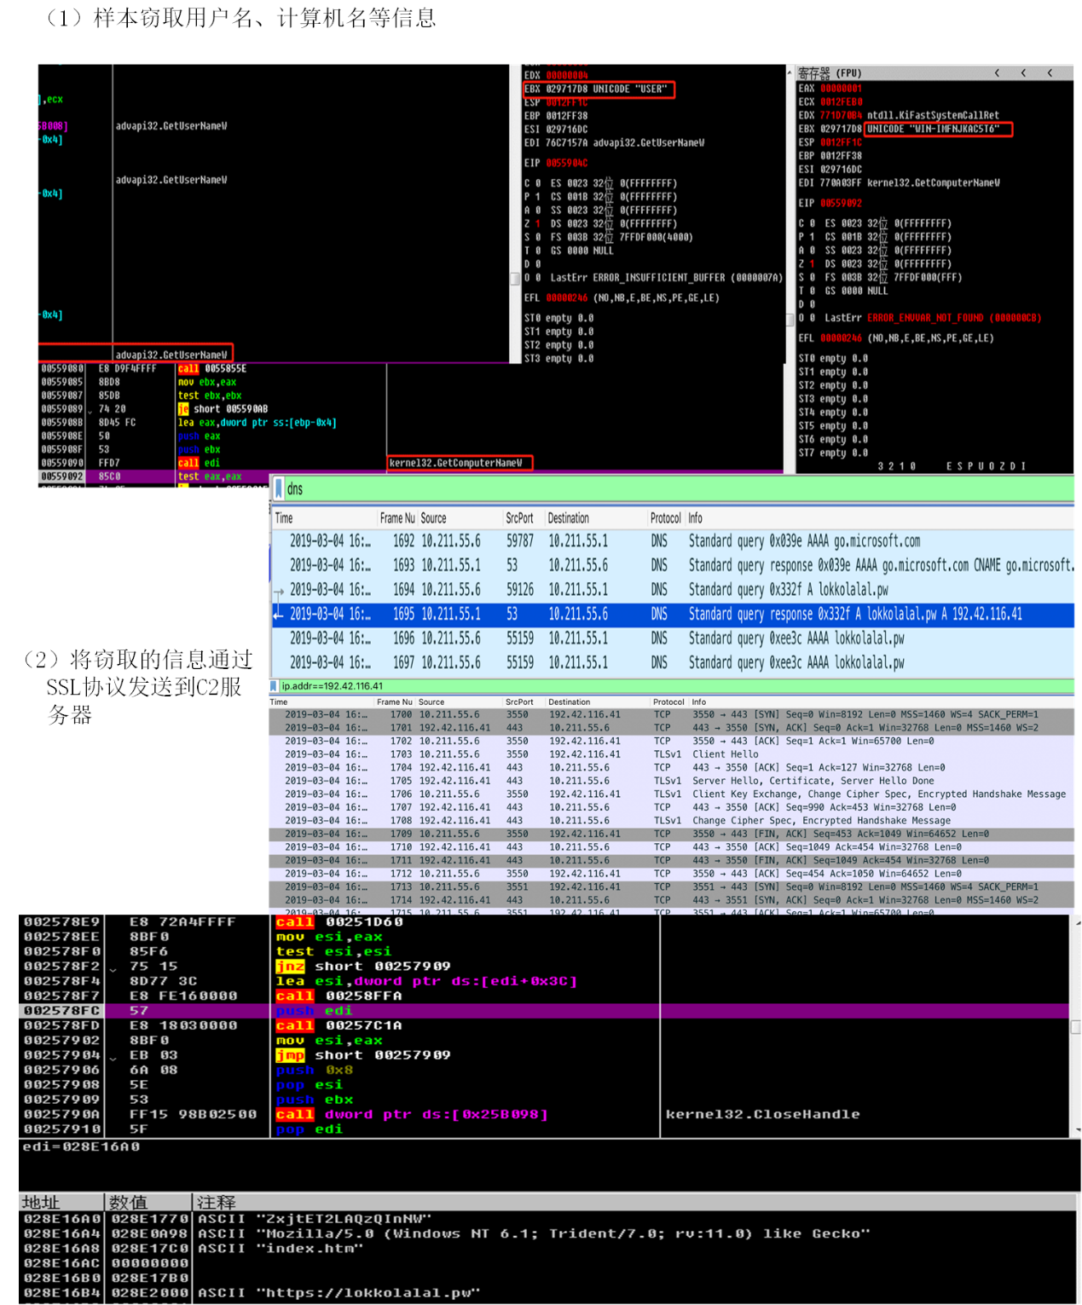This screenshot has height=1305, width=1082.
Task: Select frame 1700 SYN packet to port 443
Action: click(671, 715)
